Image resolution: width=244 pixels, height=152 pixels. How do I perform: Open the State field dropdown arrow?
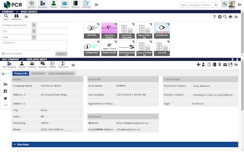pos(34,37)
